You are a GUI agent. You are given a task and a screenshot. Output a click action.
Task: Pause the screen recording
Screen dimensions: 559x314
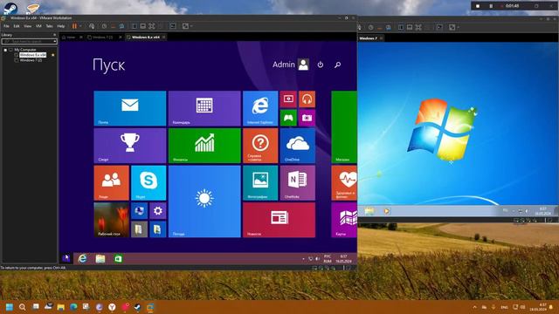[x=491, y=6]
